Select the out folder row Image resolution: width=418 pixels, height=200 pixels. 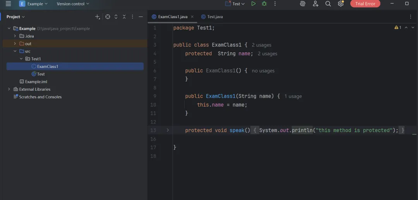point(75,44)
